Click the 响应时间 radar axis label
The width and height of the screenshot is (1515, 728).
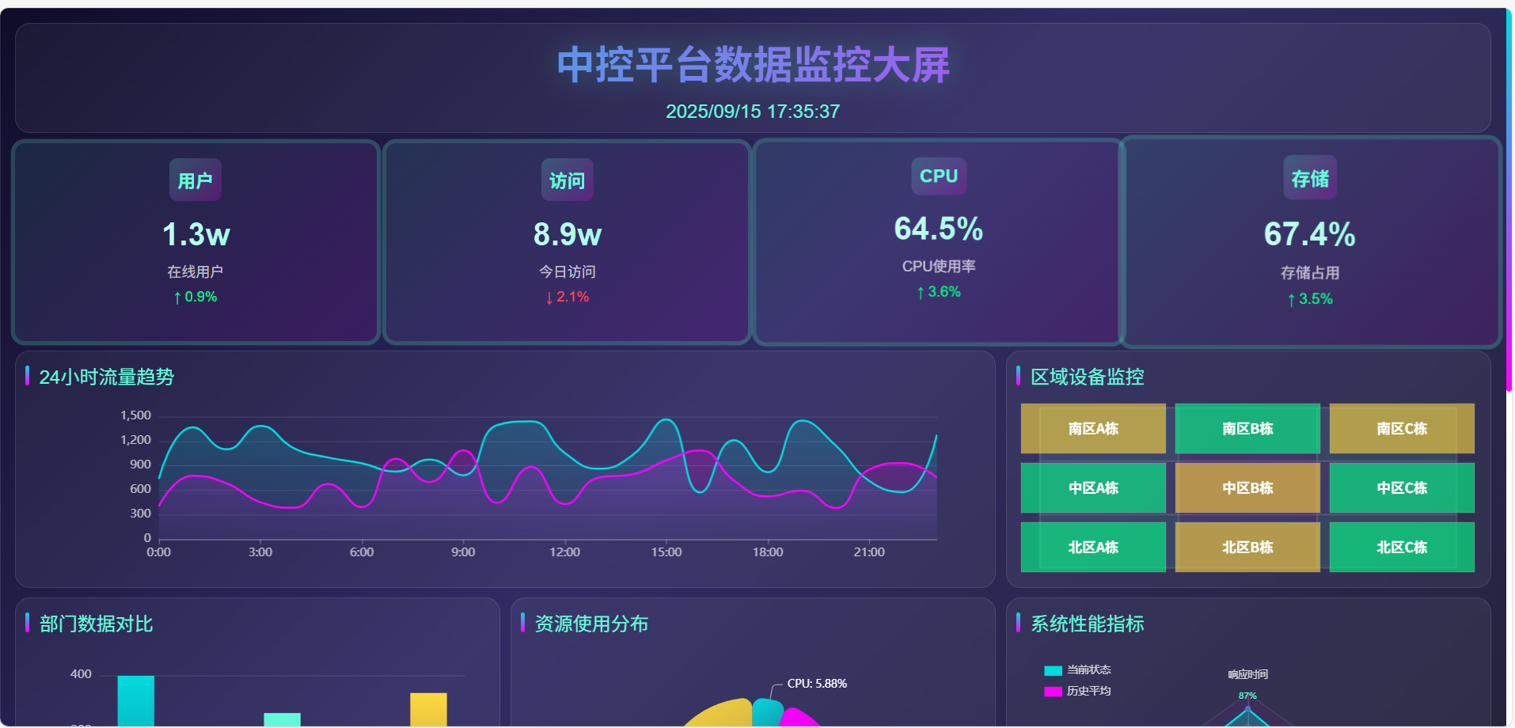click(1248, 675)
